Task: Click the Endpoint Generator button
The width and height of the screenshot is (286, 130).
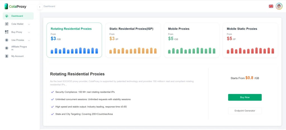Action: tap(245, 111)
